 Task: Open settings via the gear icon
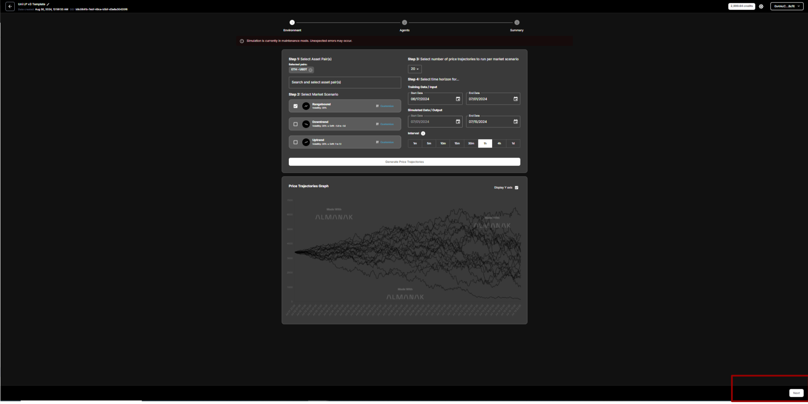[x=761, y=6]
